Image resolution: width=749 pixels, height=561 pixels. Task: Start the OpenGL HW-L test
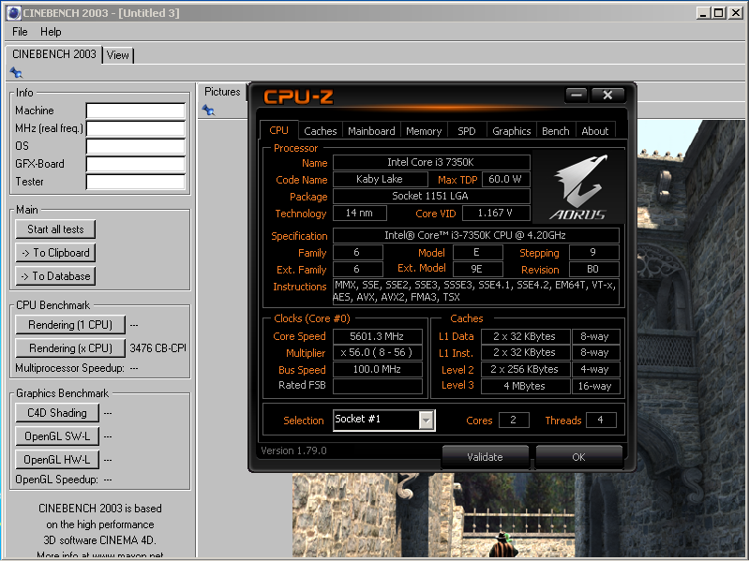pyautogui.click(x=57, y=460)
